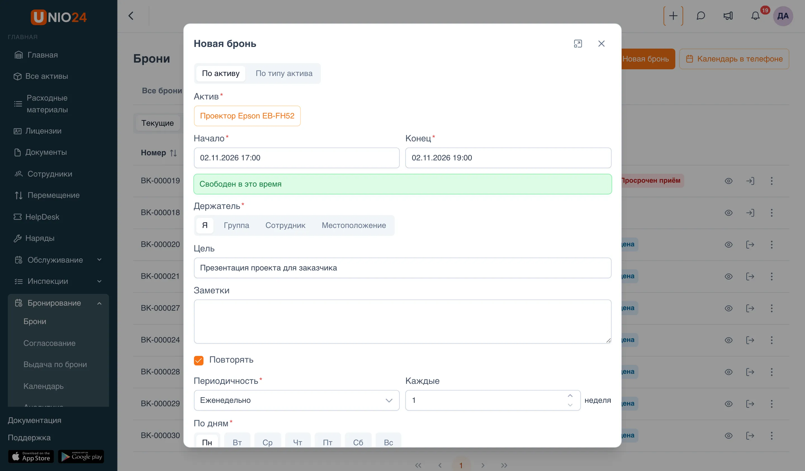Switch to the По типу актива tab
This screenshot has height=471, width=805.
[x=284, y=73]
